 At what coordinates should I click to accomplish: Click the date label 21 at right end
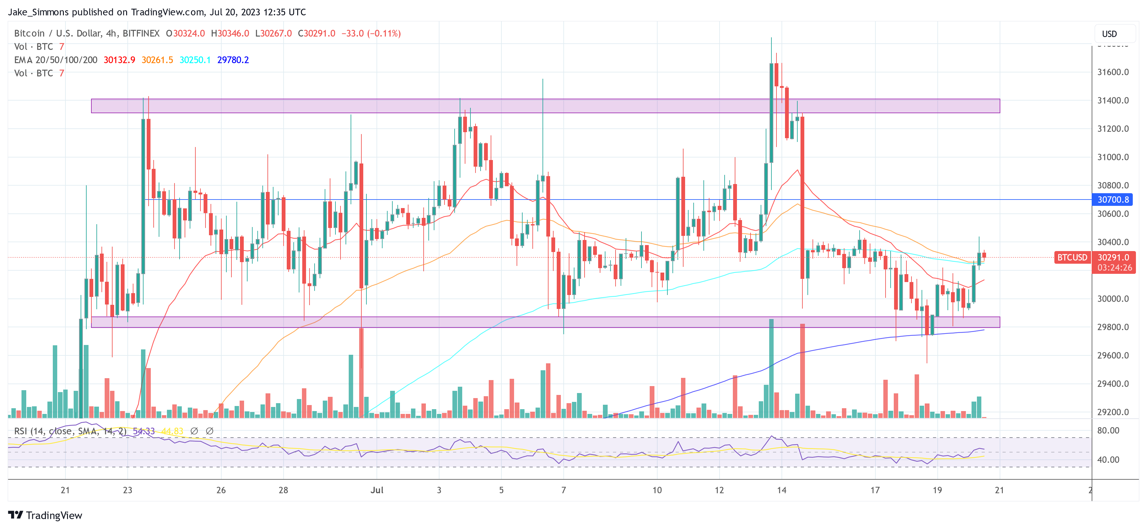tap(999, 490)
